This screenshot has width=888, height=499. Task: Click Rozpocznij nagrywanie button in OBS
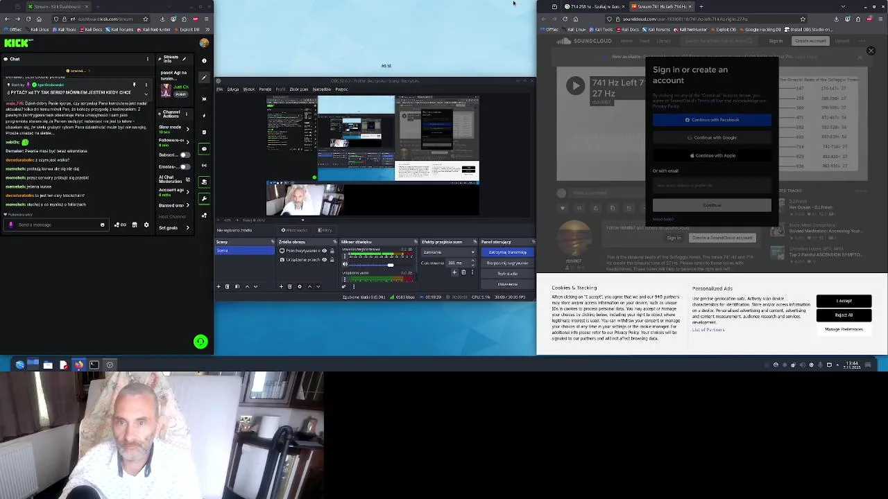click(x=507, y=263)
